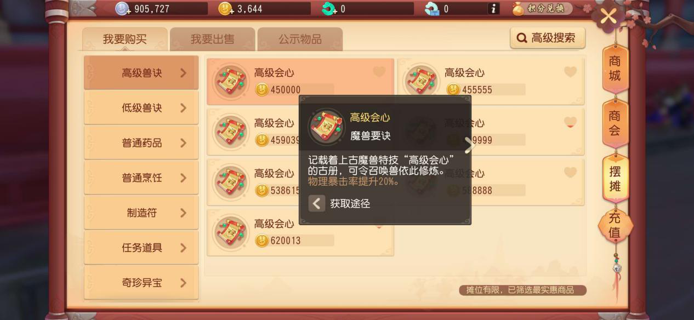This screenshot has width=694, height=320.
Task: Open 高级搜索 advanced search
Action: pos(548,38)
